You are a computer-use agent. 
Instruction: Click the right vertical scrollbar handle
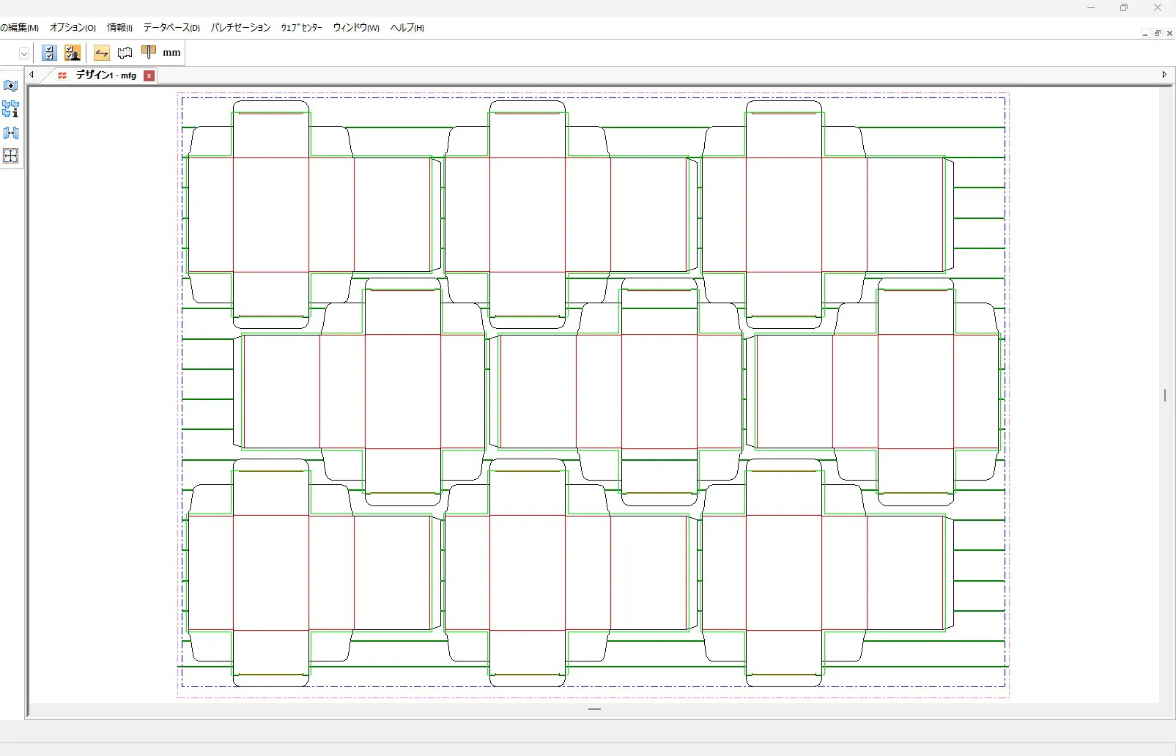point(1164,396)
